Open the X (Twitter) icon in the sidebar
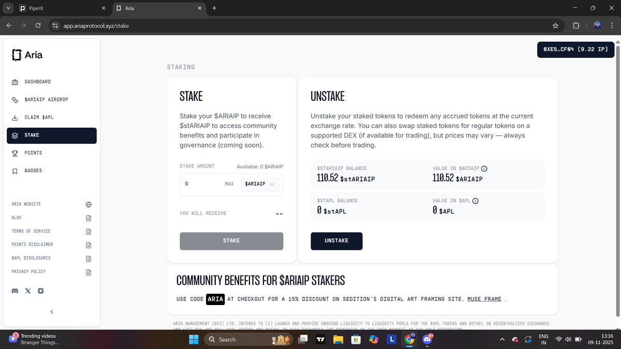The width and height of the screenshot is (621, 349). [x=28, y=291]
